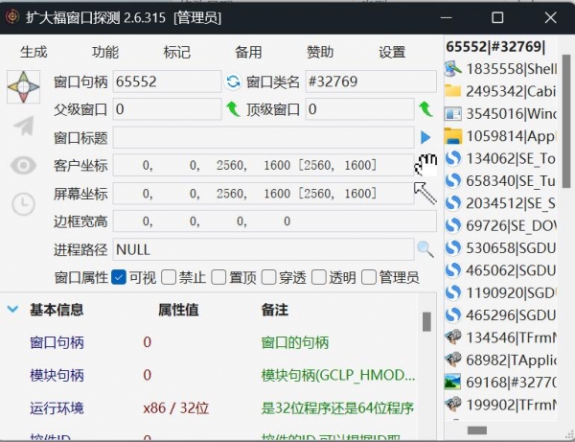Click the empty 窗口标题 input field

tap(264, 137)
